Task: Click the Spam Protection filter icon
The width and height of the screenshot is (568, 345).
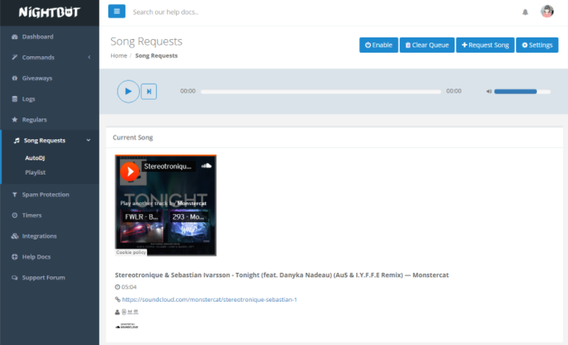Action: (x=14, y=195)
